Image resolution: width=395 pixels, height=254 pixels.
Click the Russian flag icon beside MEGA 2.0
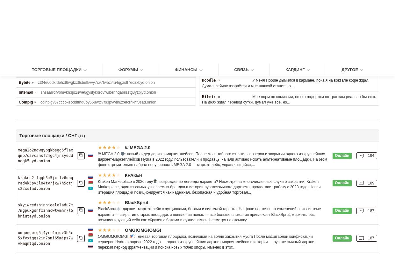[x=90, y=156]
